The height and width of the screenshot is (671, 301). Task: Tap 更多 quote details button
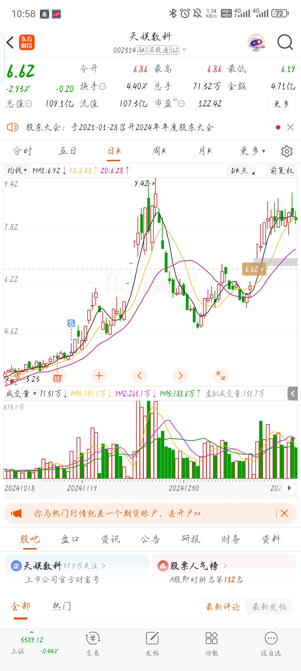pyautogui.click(x=281, y=104)
